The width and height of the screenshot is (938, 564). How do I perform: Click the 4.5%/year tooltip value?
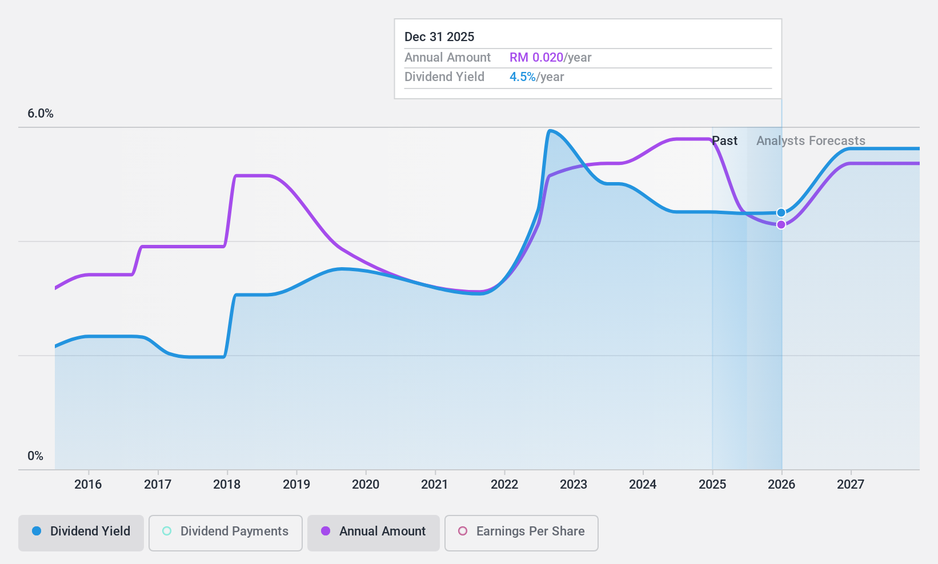(x=537, y=77)
